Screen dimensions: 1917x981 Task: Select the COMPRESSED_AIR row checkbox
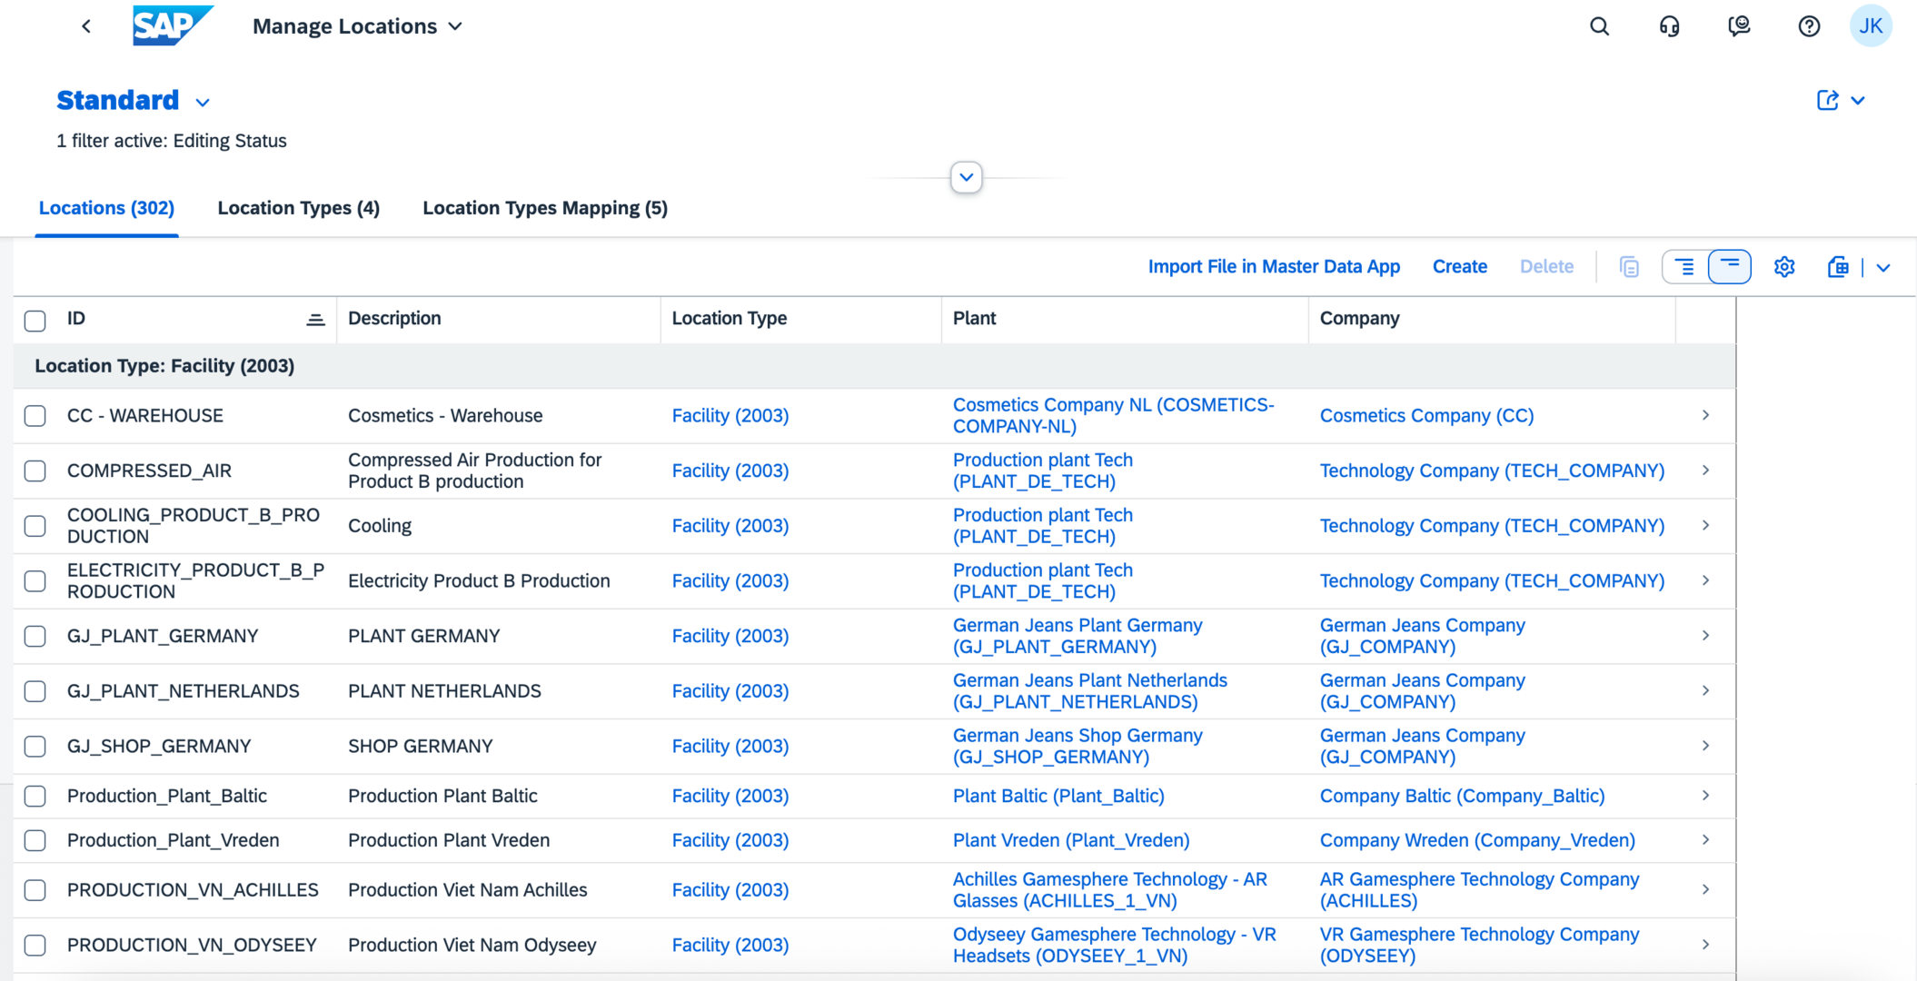(35, 471)
